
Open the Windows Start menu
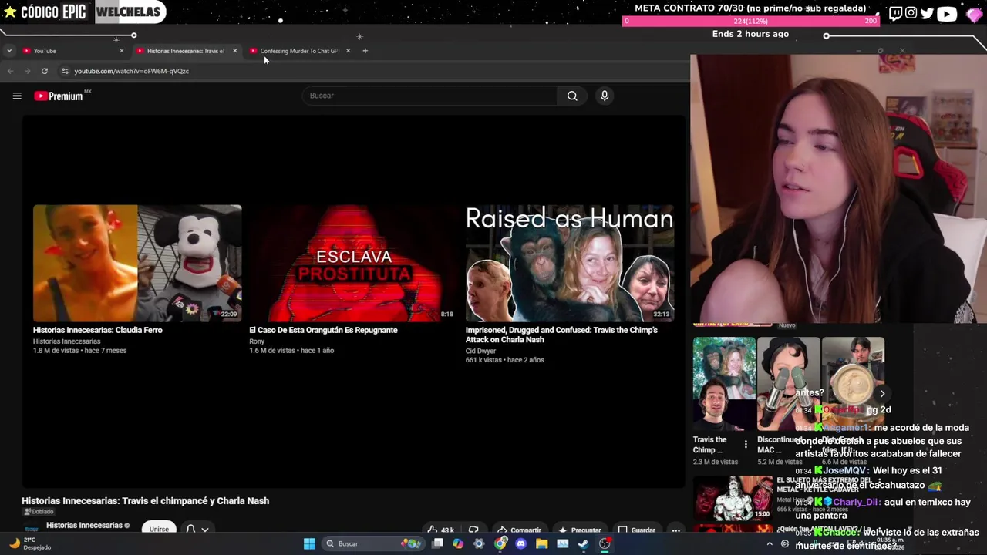[309, 543]
